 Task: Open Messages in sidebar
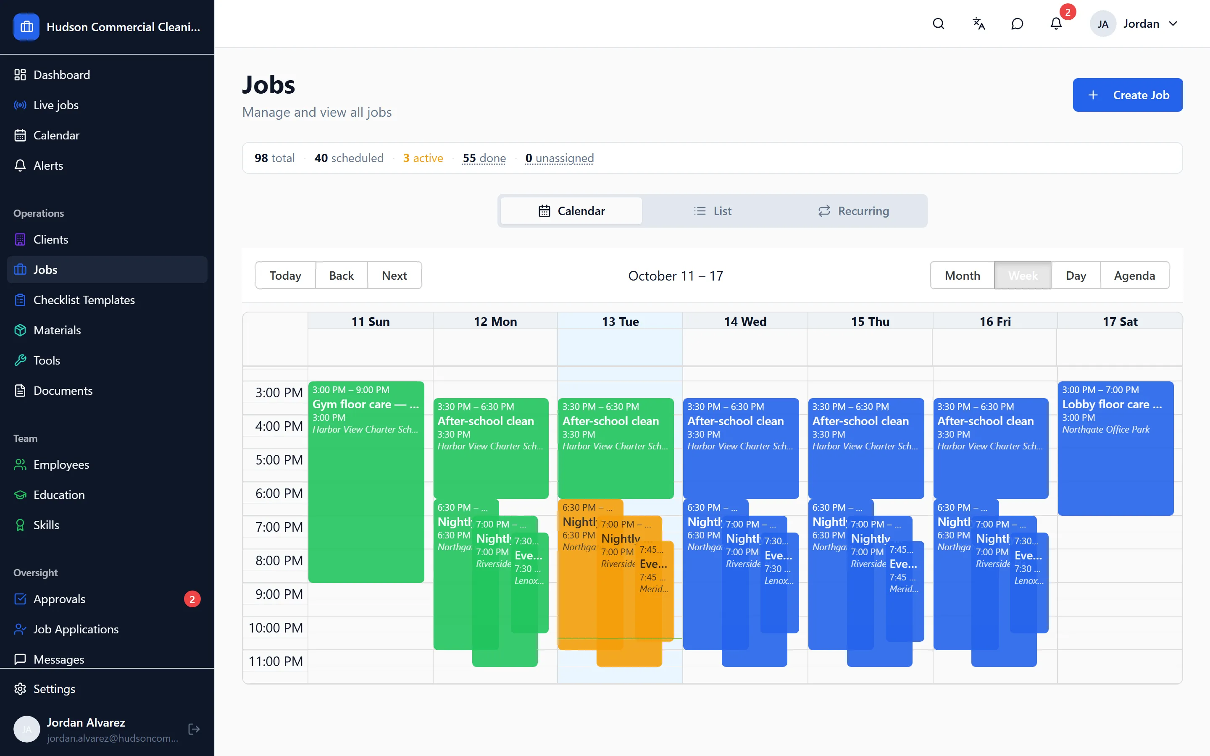tap(107, 659)
